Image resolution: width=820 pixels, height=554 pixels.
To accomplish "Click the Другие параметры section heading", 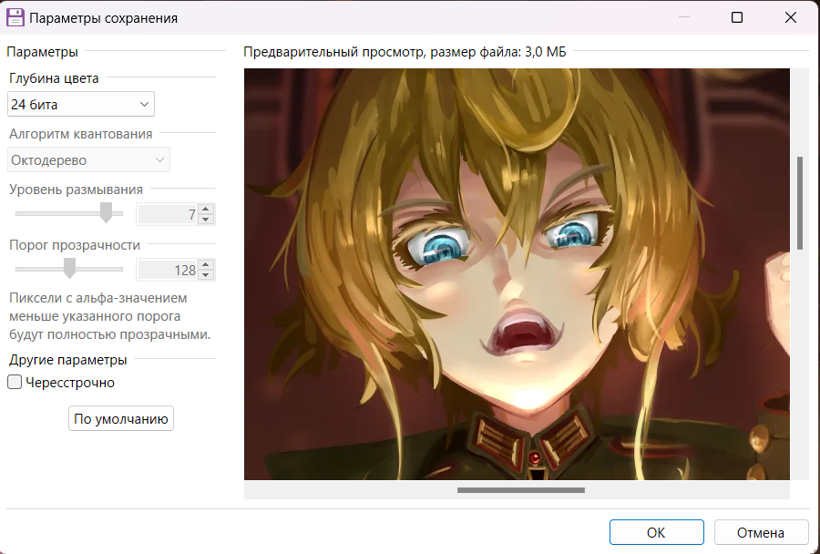I will (68, 359).
